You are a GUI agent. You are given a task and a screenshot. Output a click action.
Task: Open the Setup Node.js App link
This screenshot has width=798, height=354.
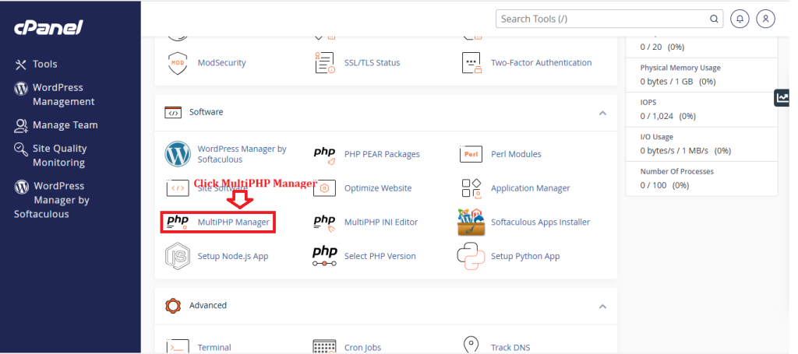point(232,257)
